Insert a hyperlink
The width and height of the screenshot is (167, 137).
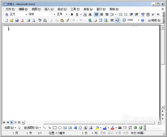(x=90, y=20)
